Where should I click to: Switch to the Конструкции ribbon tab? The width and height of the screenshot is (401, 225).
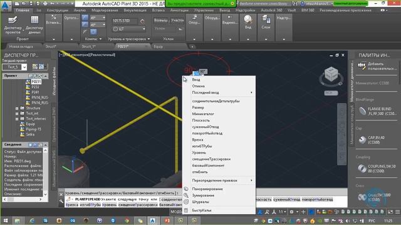(x=57, y=11)
